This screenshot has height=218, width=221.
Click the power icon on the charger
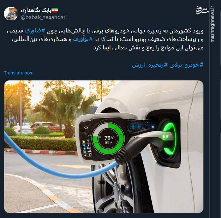click(x=86, y=128)
